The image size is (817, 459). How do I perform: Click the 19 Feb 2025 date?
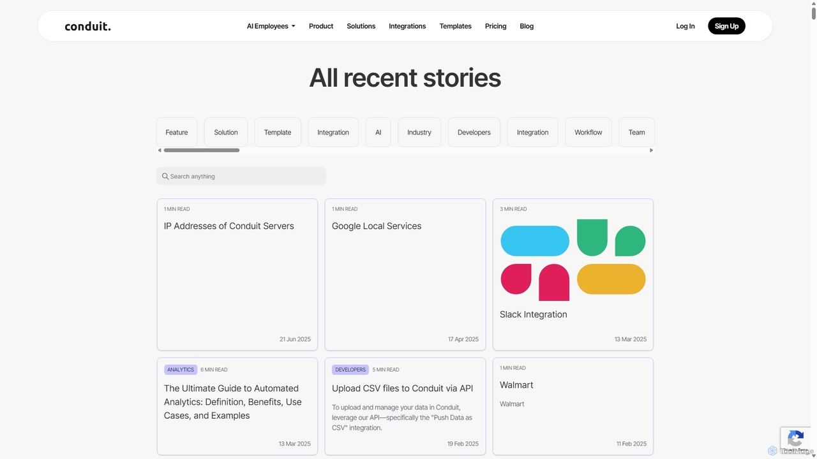pyautogui.click(x=463, y=444)
